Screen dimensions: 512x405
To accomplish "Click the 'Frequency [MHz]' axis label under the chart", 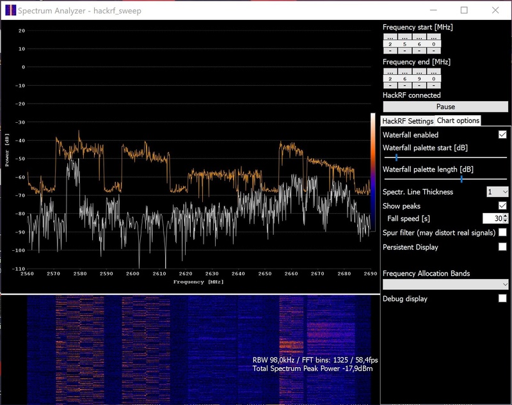I will click(198, 282).
